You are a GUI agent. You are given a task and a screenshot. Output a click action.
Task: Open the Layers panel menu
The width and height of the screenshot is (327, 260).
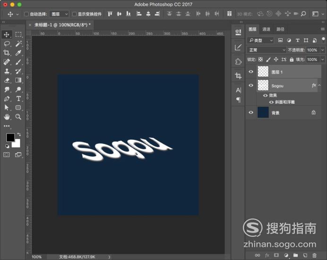pyautogui.click(x=323, y=29)
